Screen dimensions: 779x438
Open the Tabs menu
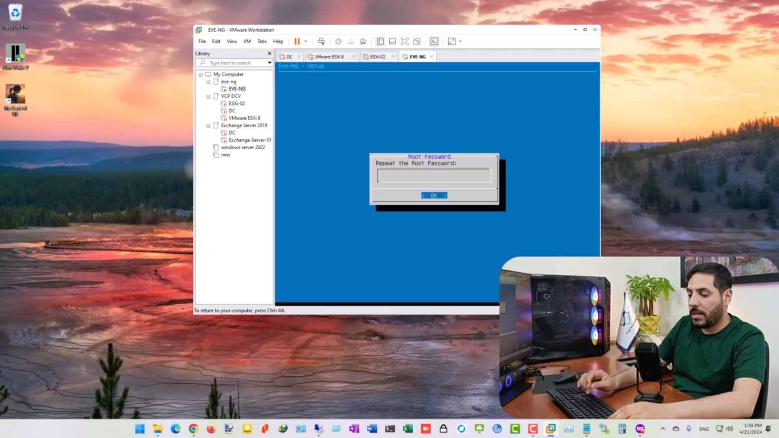[262, 41]
